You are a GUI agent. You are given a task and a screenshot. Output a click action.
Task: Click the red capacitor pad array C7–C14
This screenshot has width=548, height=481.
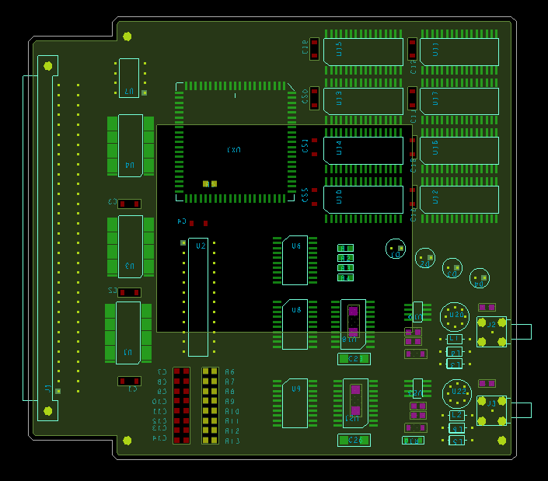181,406
